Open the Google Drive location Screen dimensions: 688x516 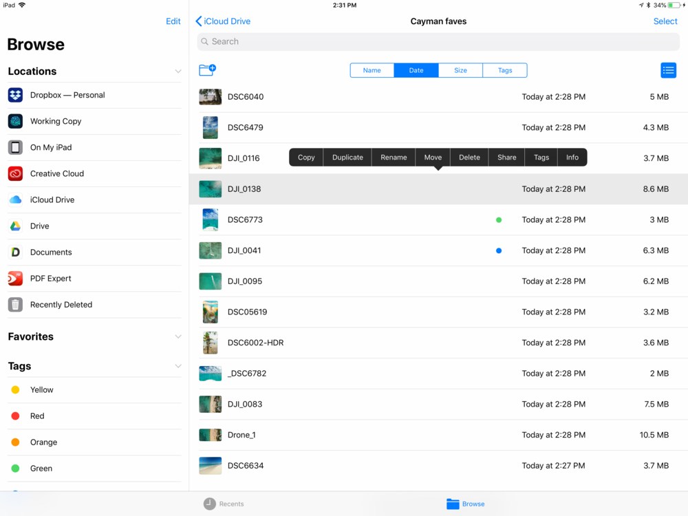point(39,226)
